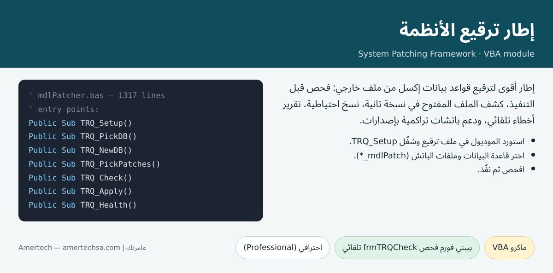Click bullet mentioning شغّل TRQ_Setup
The width and height of the screenshot is (553, 273).
[x=437, y=141]
